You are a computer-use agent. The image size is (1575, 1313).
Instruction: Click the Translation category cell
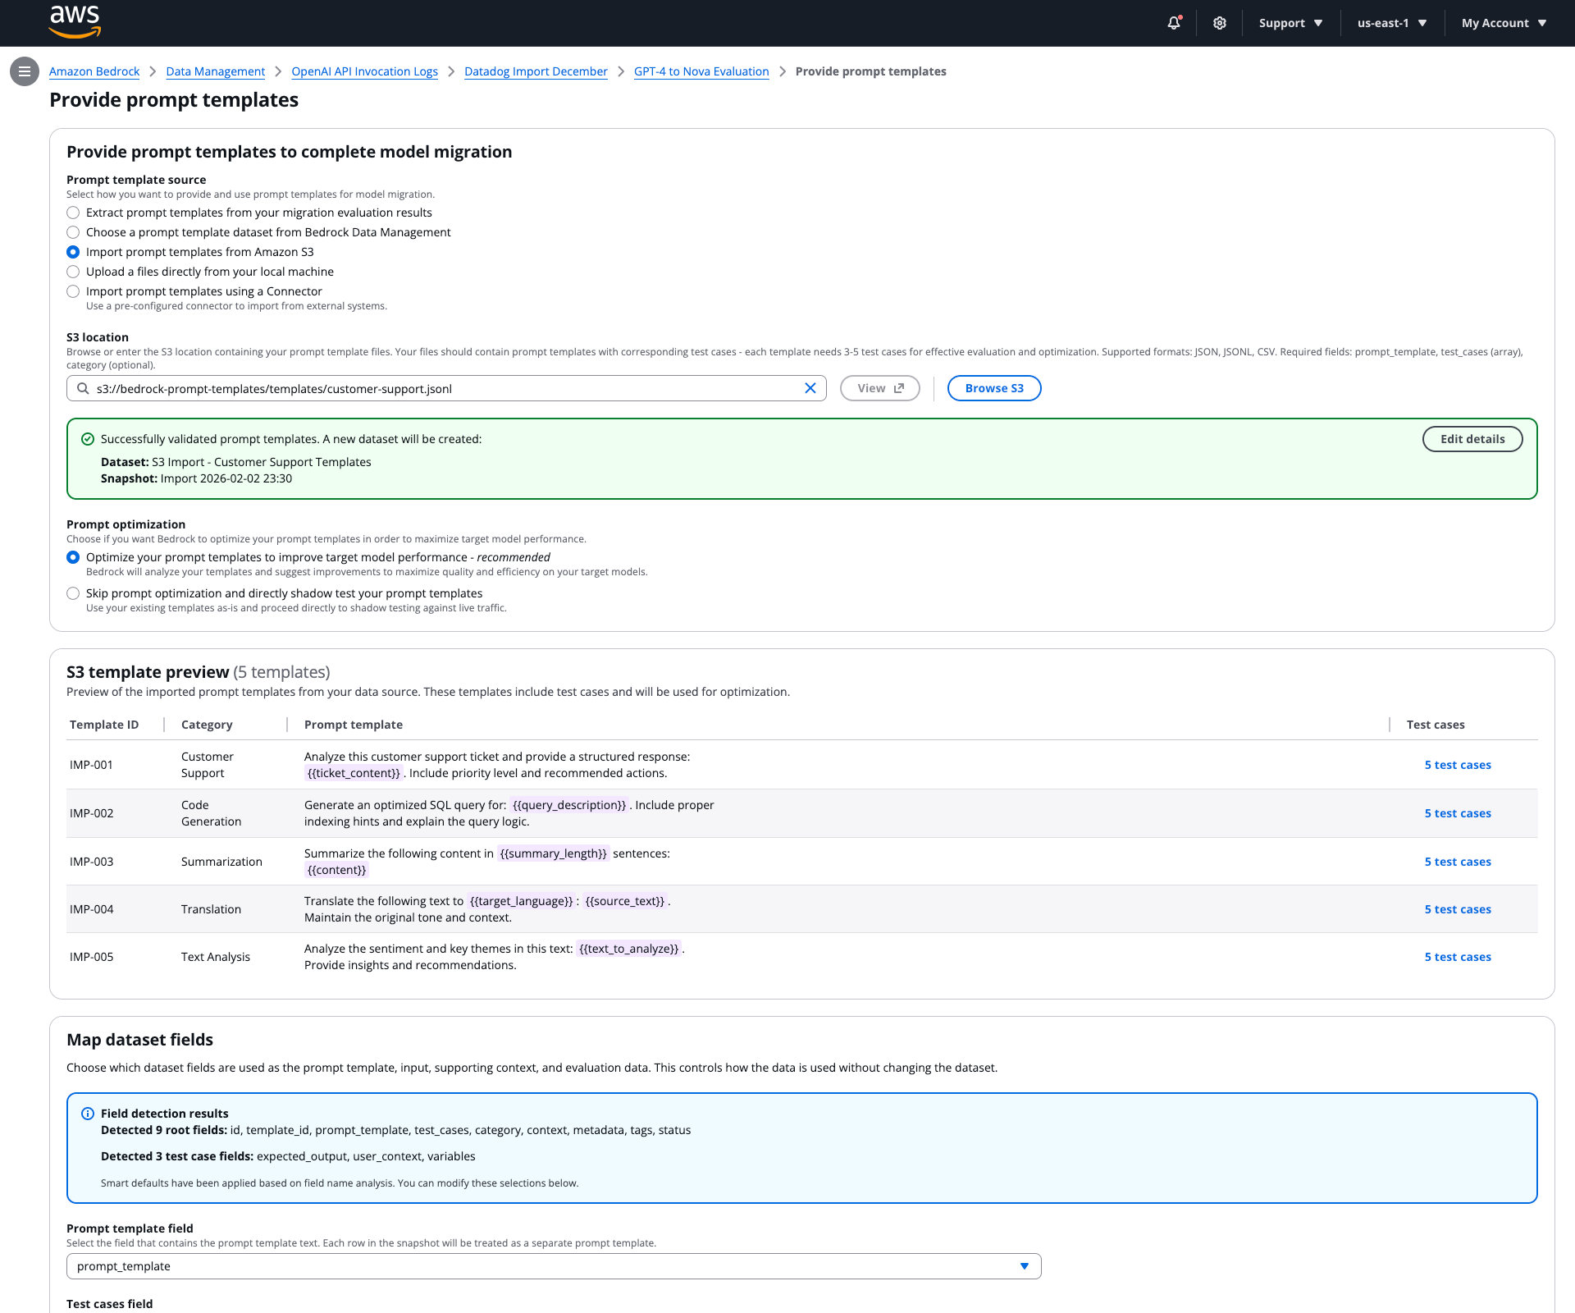point(211,909)
